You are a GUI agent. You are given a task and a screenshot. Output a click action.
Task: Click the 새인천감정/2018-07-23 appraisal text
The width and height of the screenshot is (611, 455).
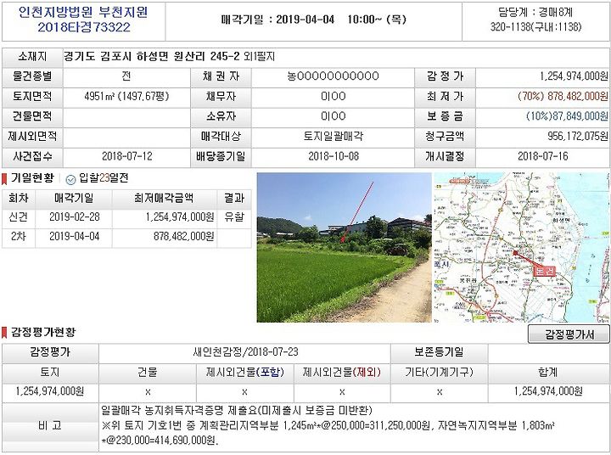(x=245, y=352)
